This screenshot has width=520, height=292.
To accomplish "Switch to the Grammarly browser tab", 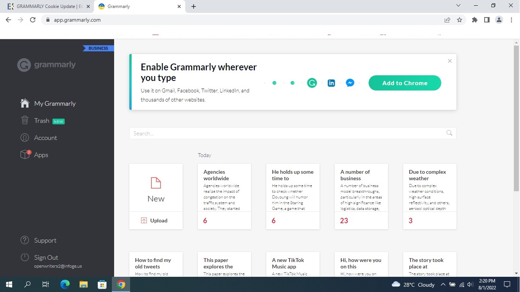I will [x=139, y=6].
